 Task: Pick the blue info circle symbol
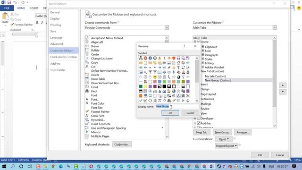[x=150, y=58]
